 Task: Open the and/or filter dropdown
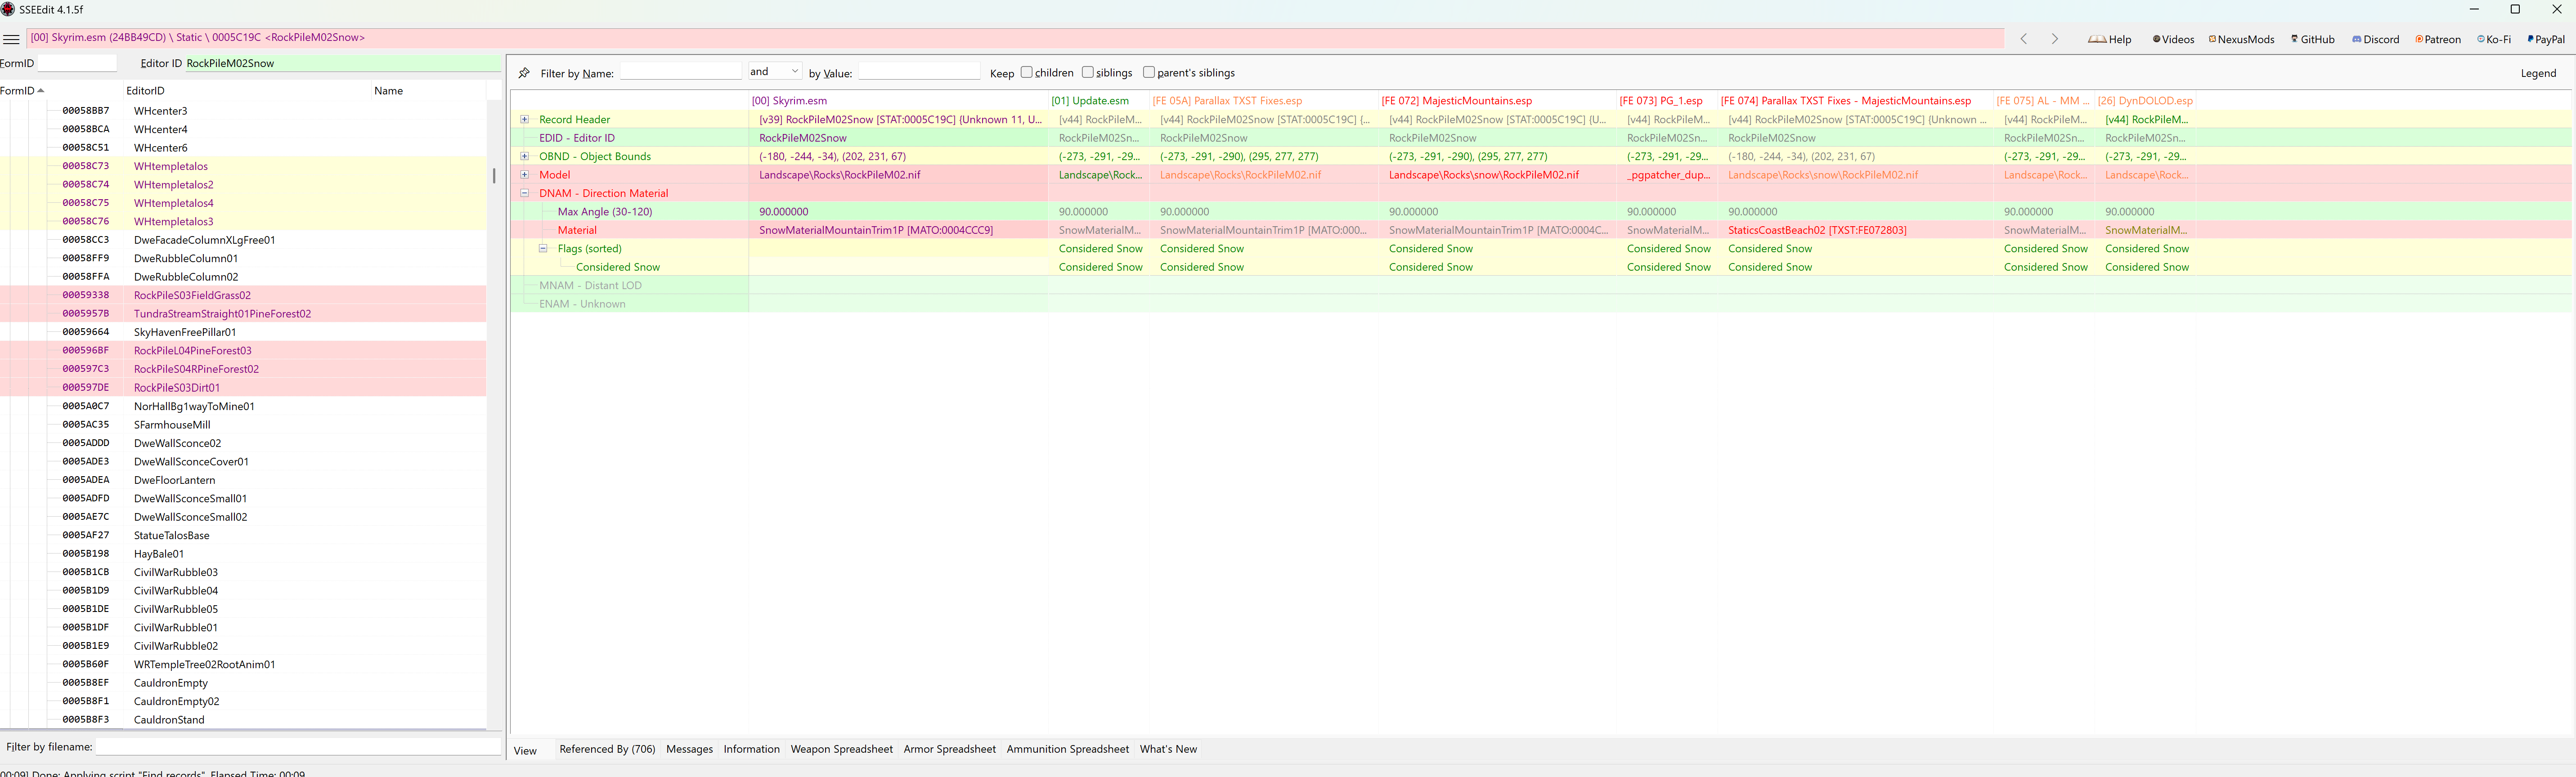coord(775,71)
